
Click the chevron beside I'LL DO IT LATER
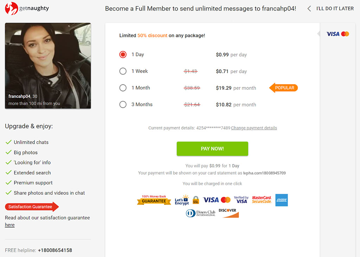pyautogui.click(x=309, y=8)
